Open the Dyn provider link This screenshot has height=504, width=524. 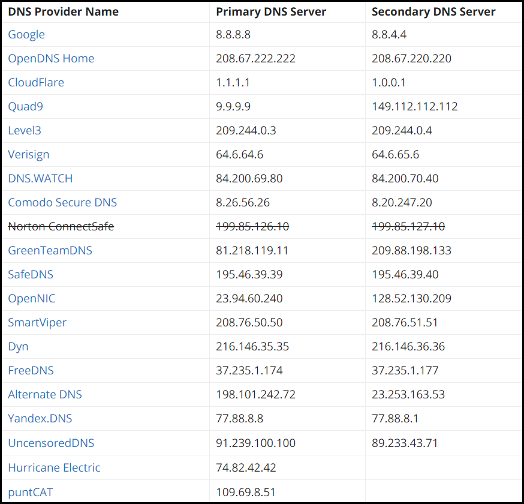(x=18, y=347)
